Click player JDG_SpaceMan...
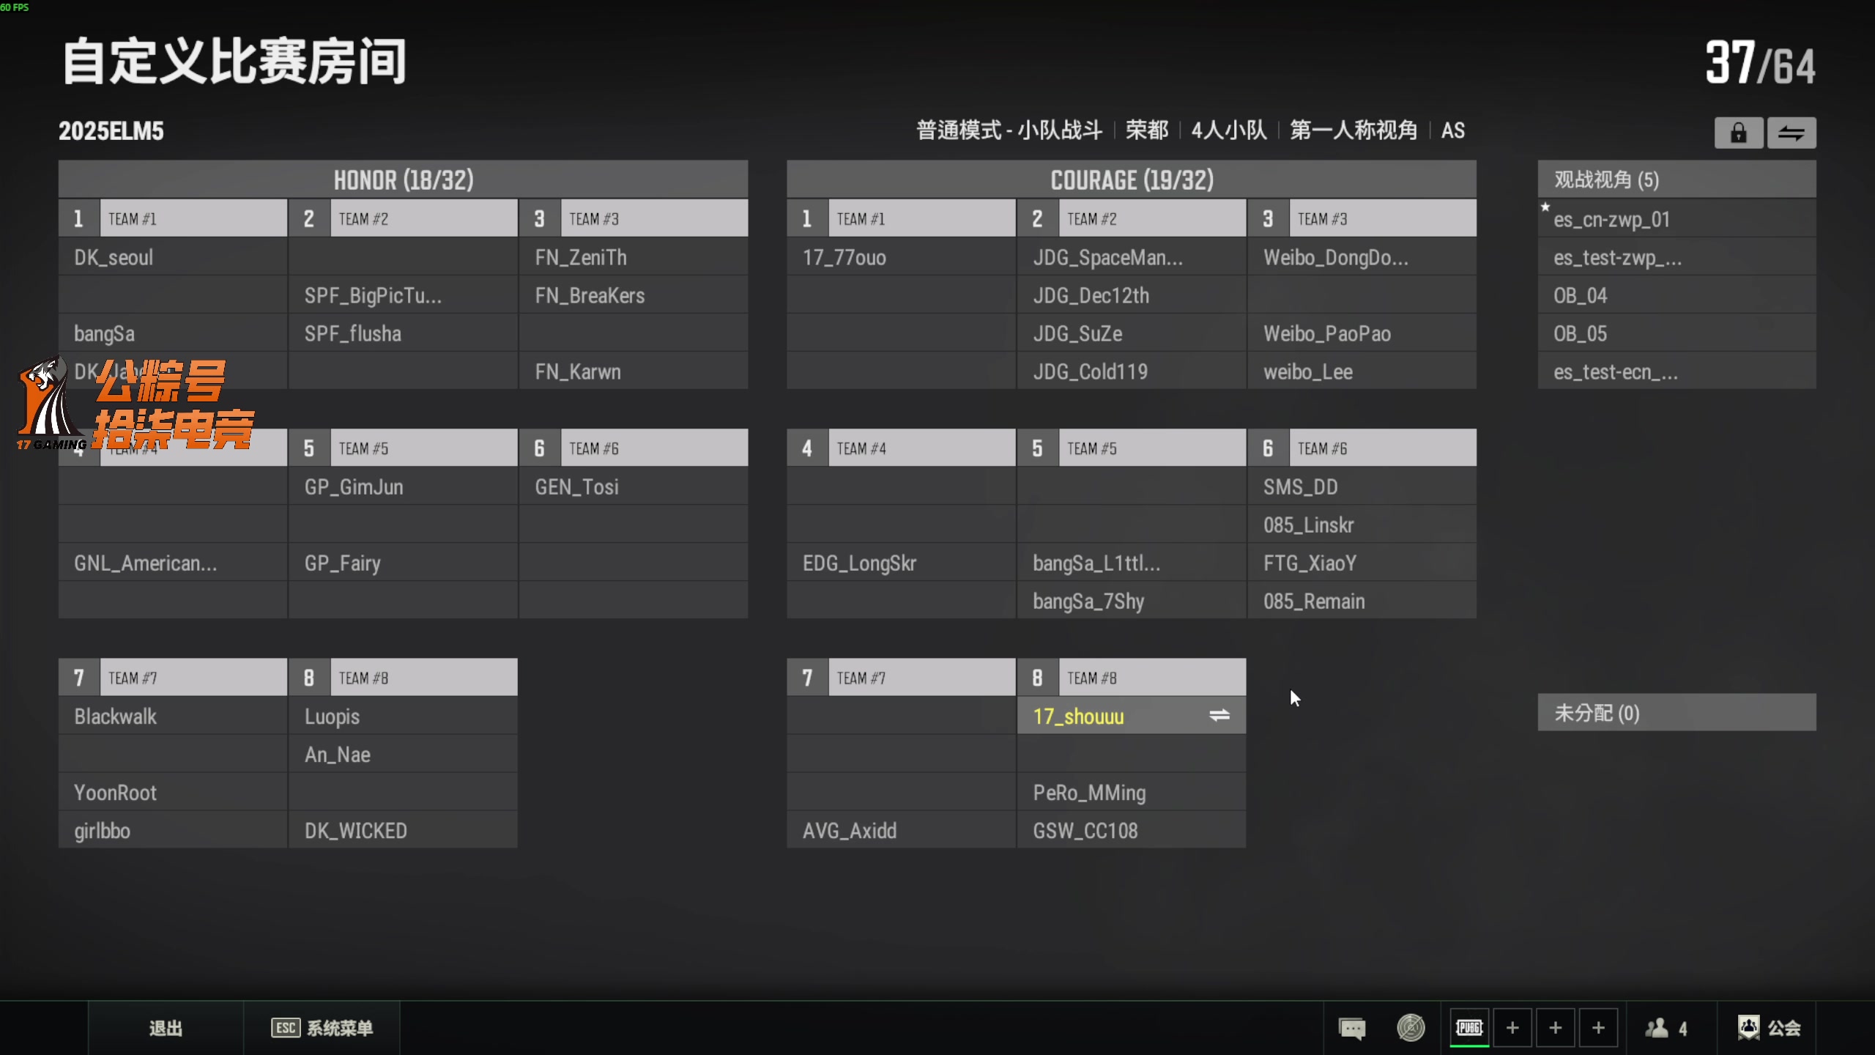The width and height of the screenshot is (1875, 1055). 1132,257
